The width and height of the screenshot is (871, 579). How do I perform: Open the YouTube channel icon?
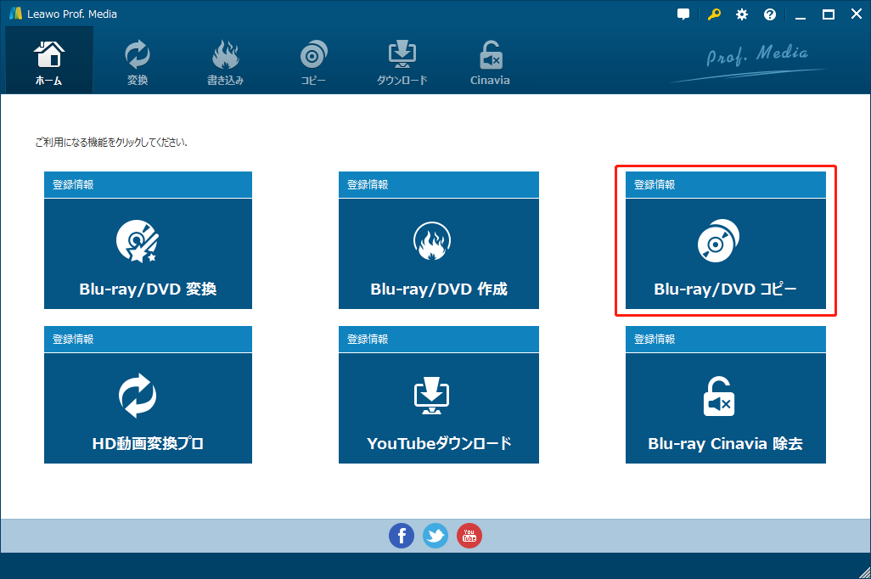(469, 536)
